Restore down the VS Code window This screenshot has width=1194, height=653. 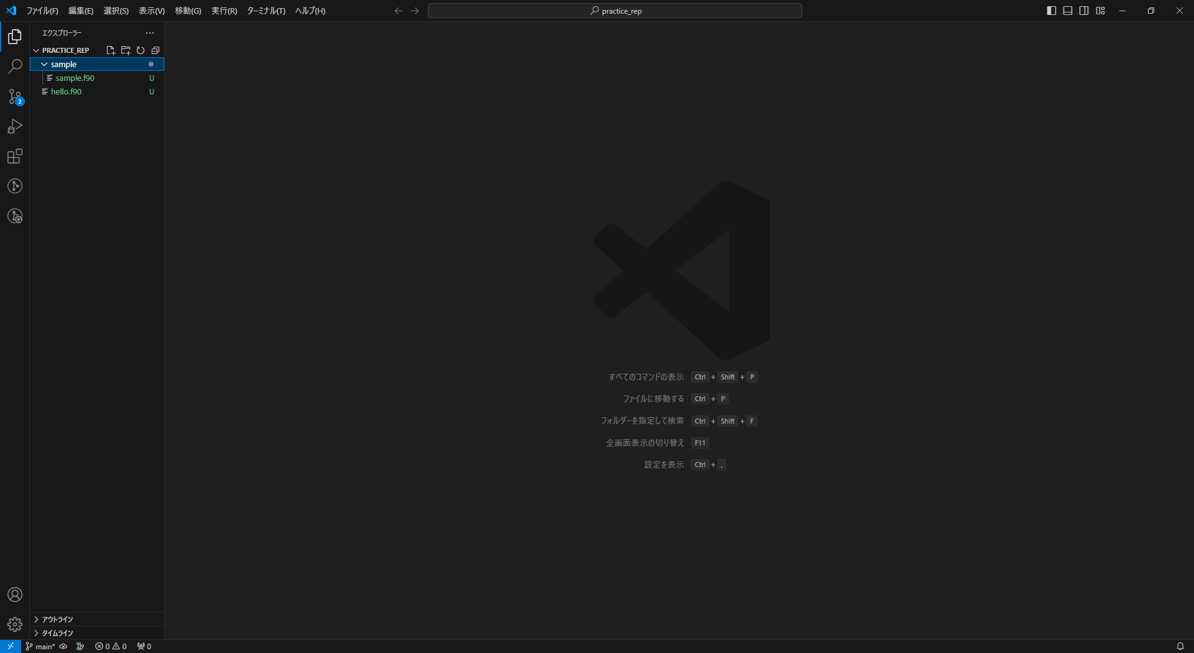tap(1151, 11)
